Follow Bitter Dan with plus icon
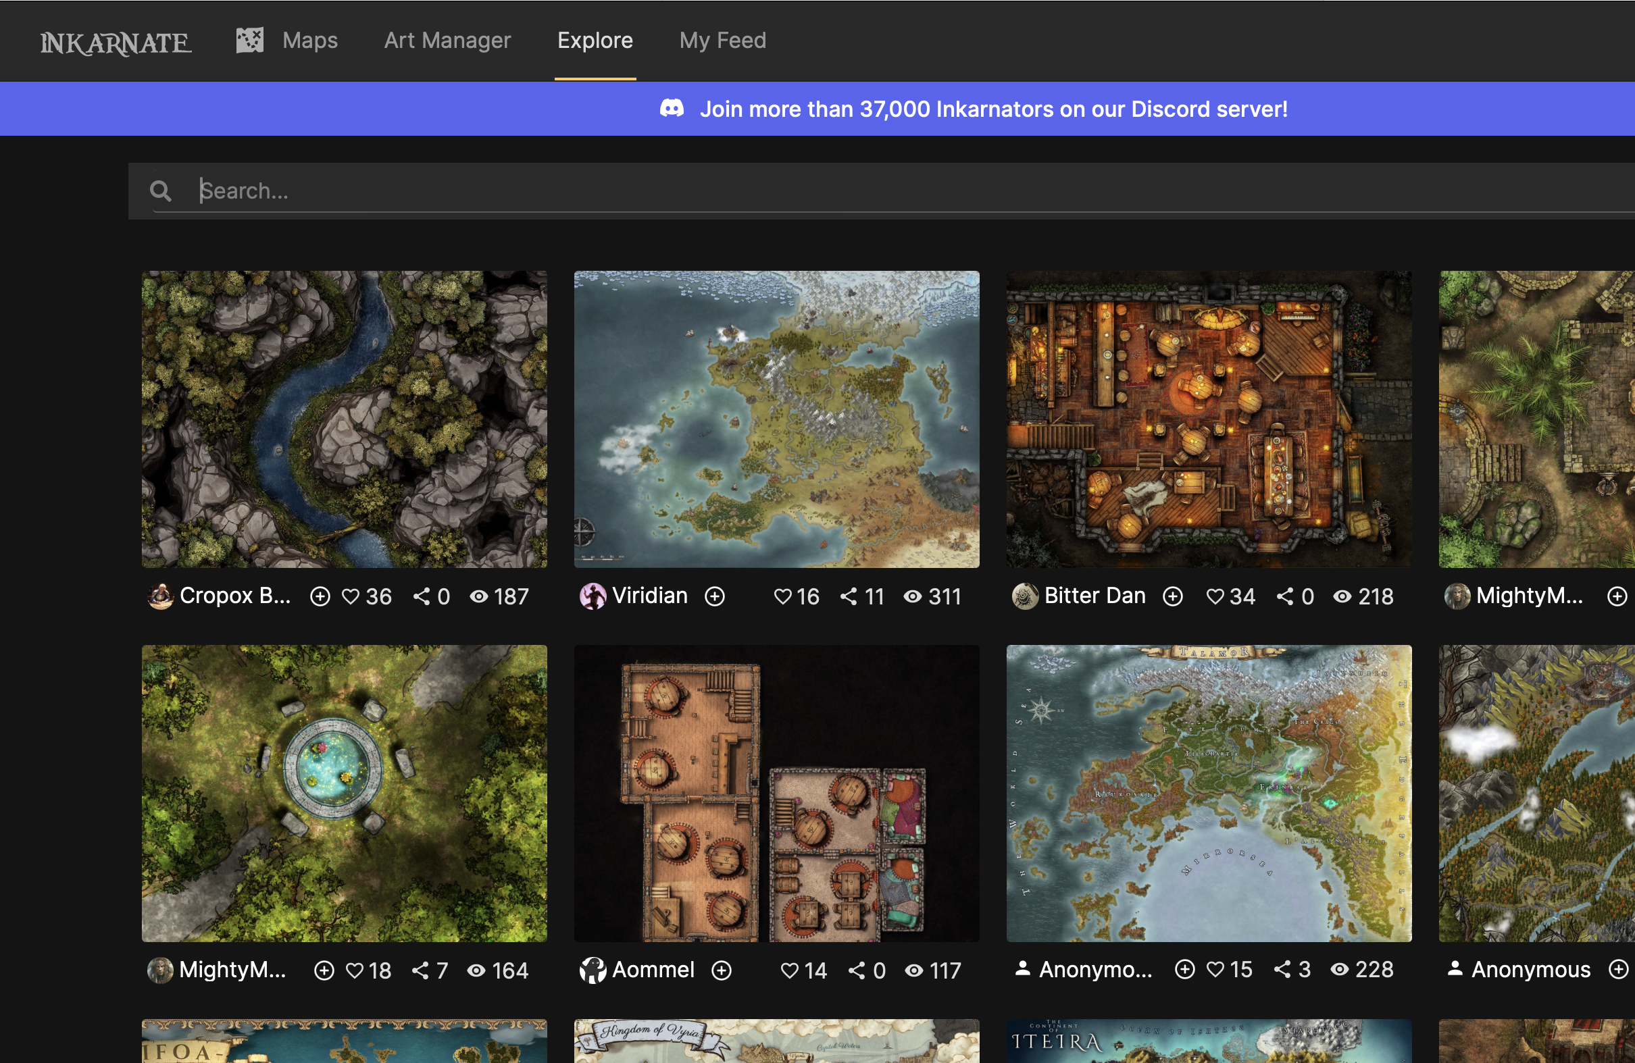 point(1173,596)
